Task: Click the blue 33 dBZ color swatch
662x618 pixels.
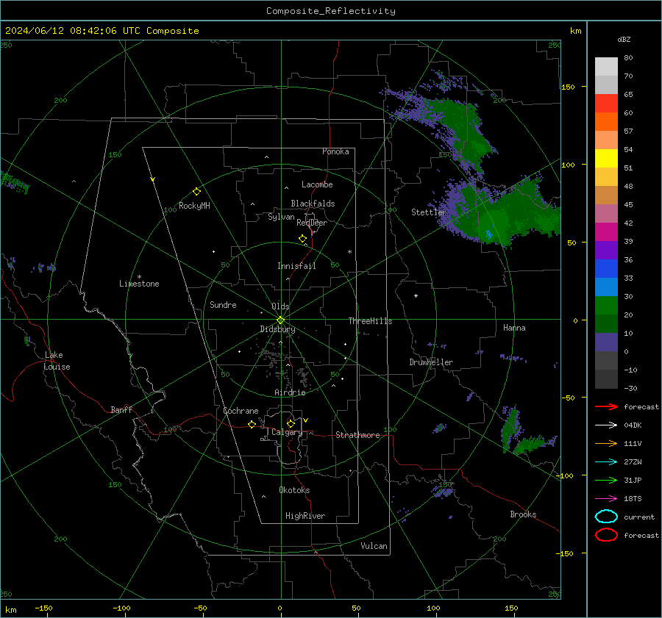Action: 606,269
